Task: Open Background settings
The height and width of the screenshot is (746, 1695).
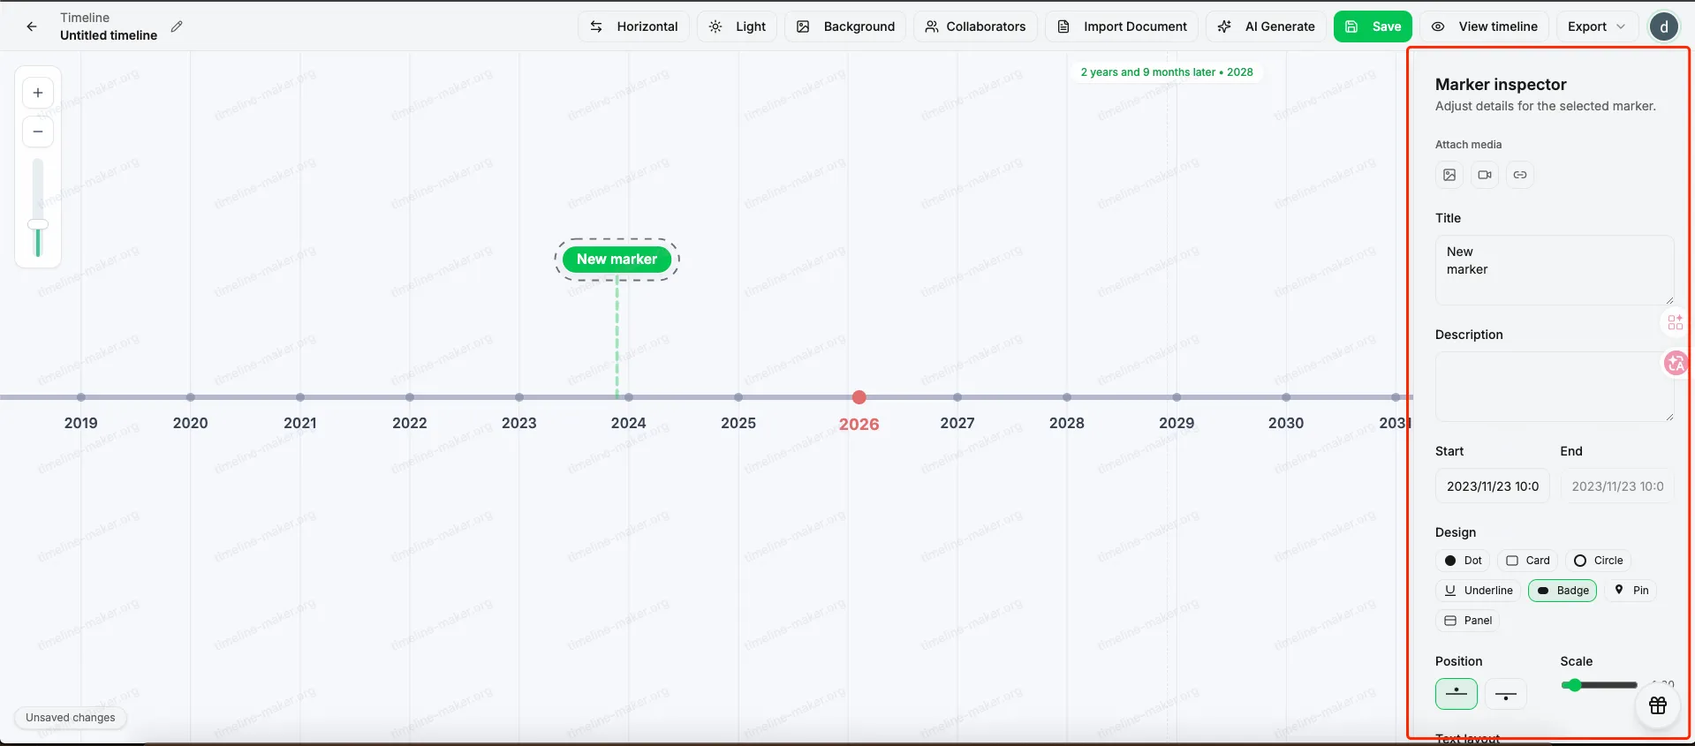Action: coord(846,26)
